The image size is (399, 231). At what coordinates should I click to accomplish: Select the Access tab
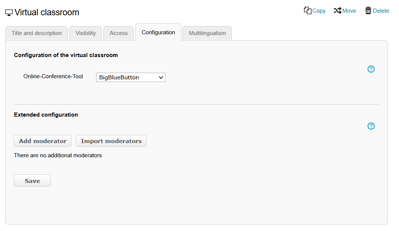tap(119, 33)
